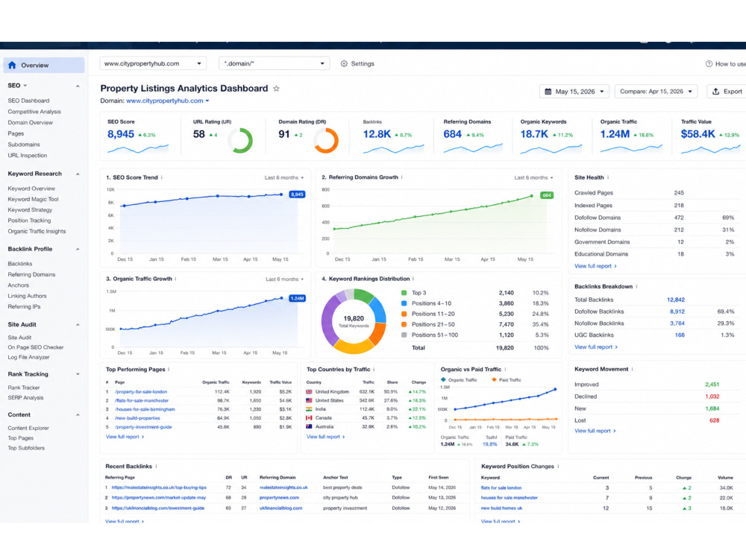
Task: Open Log File Analyzer in sidebar
Action: coord(28,357)
